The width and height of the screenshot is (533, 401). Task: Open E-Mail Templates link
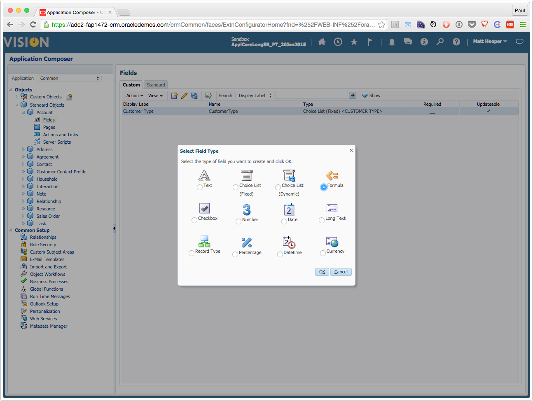click(x=47, y=259)
